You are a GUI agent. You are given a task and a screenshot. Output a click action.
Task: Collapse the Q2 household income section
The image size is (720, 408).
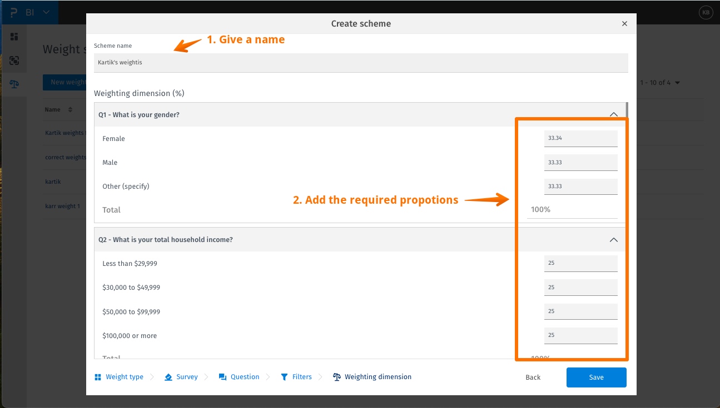[613, 240]
